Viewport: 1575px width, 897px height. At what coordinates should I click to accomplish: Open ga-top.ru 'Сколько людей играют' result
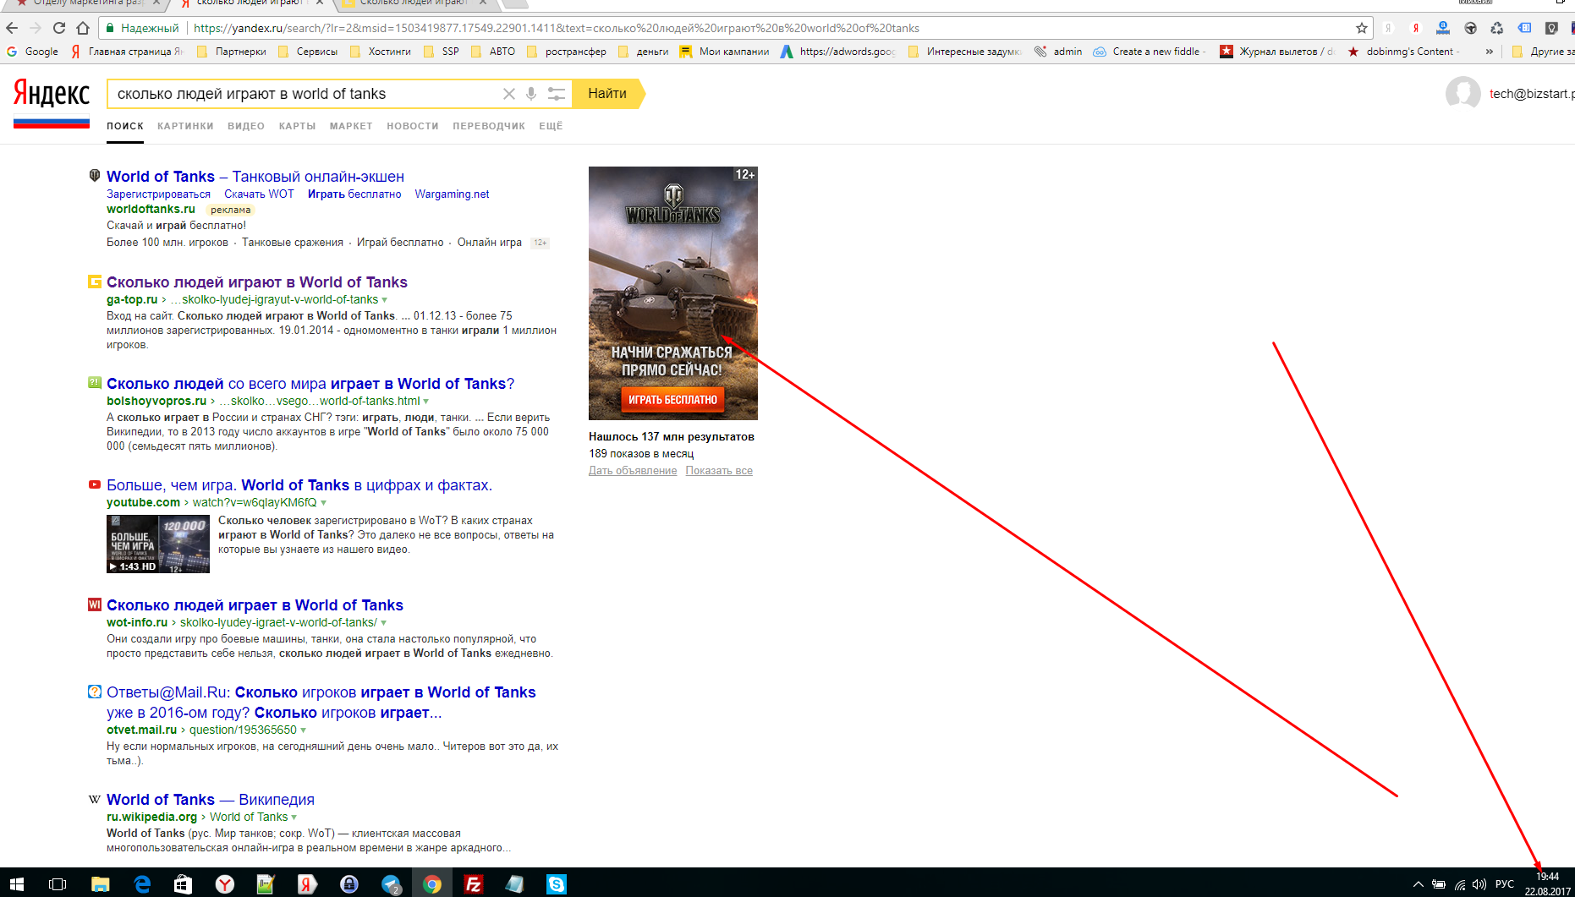point(257,282)
